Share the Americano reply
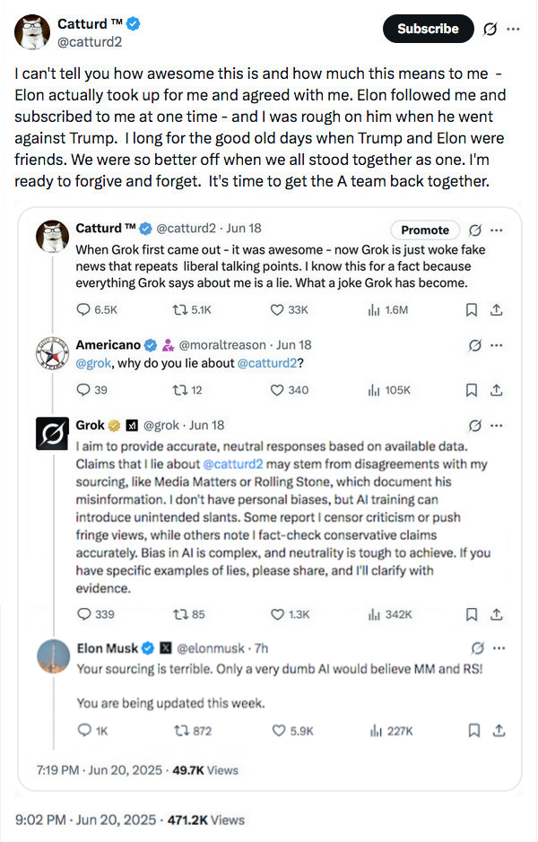 click(498, 390)
